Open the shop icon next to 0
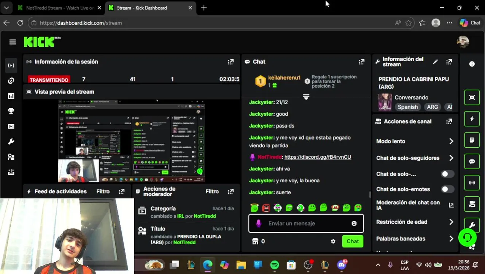The image size is (485, 274). pyautogui.click(x=255, y=241)
